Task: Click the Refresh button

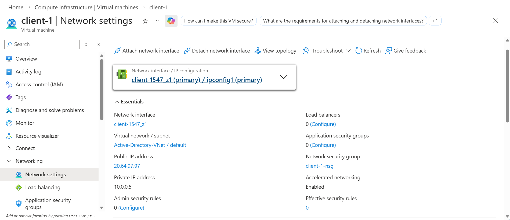Action: [x=368, y=51]
